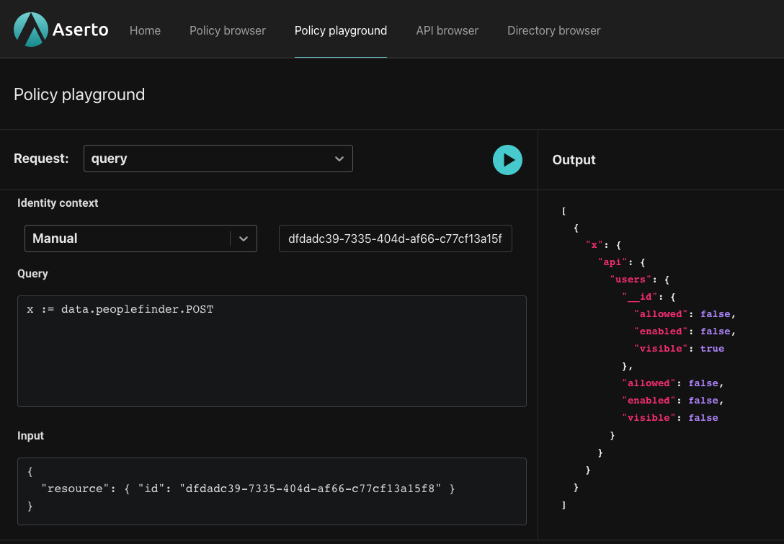Click the "x" key in output
This screenshot has height=544, width=784.
point(594,245)
